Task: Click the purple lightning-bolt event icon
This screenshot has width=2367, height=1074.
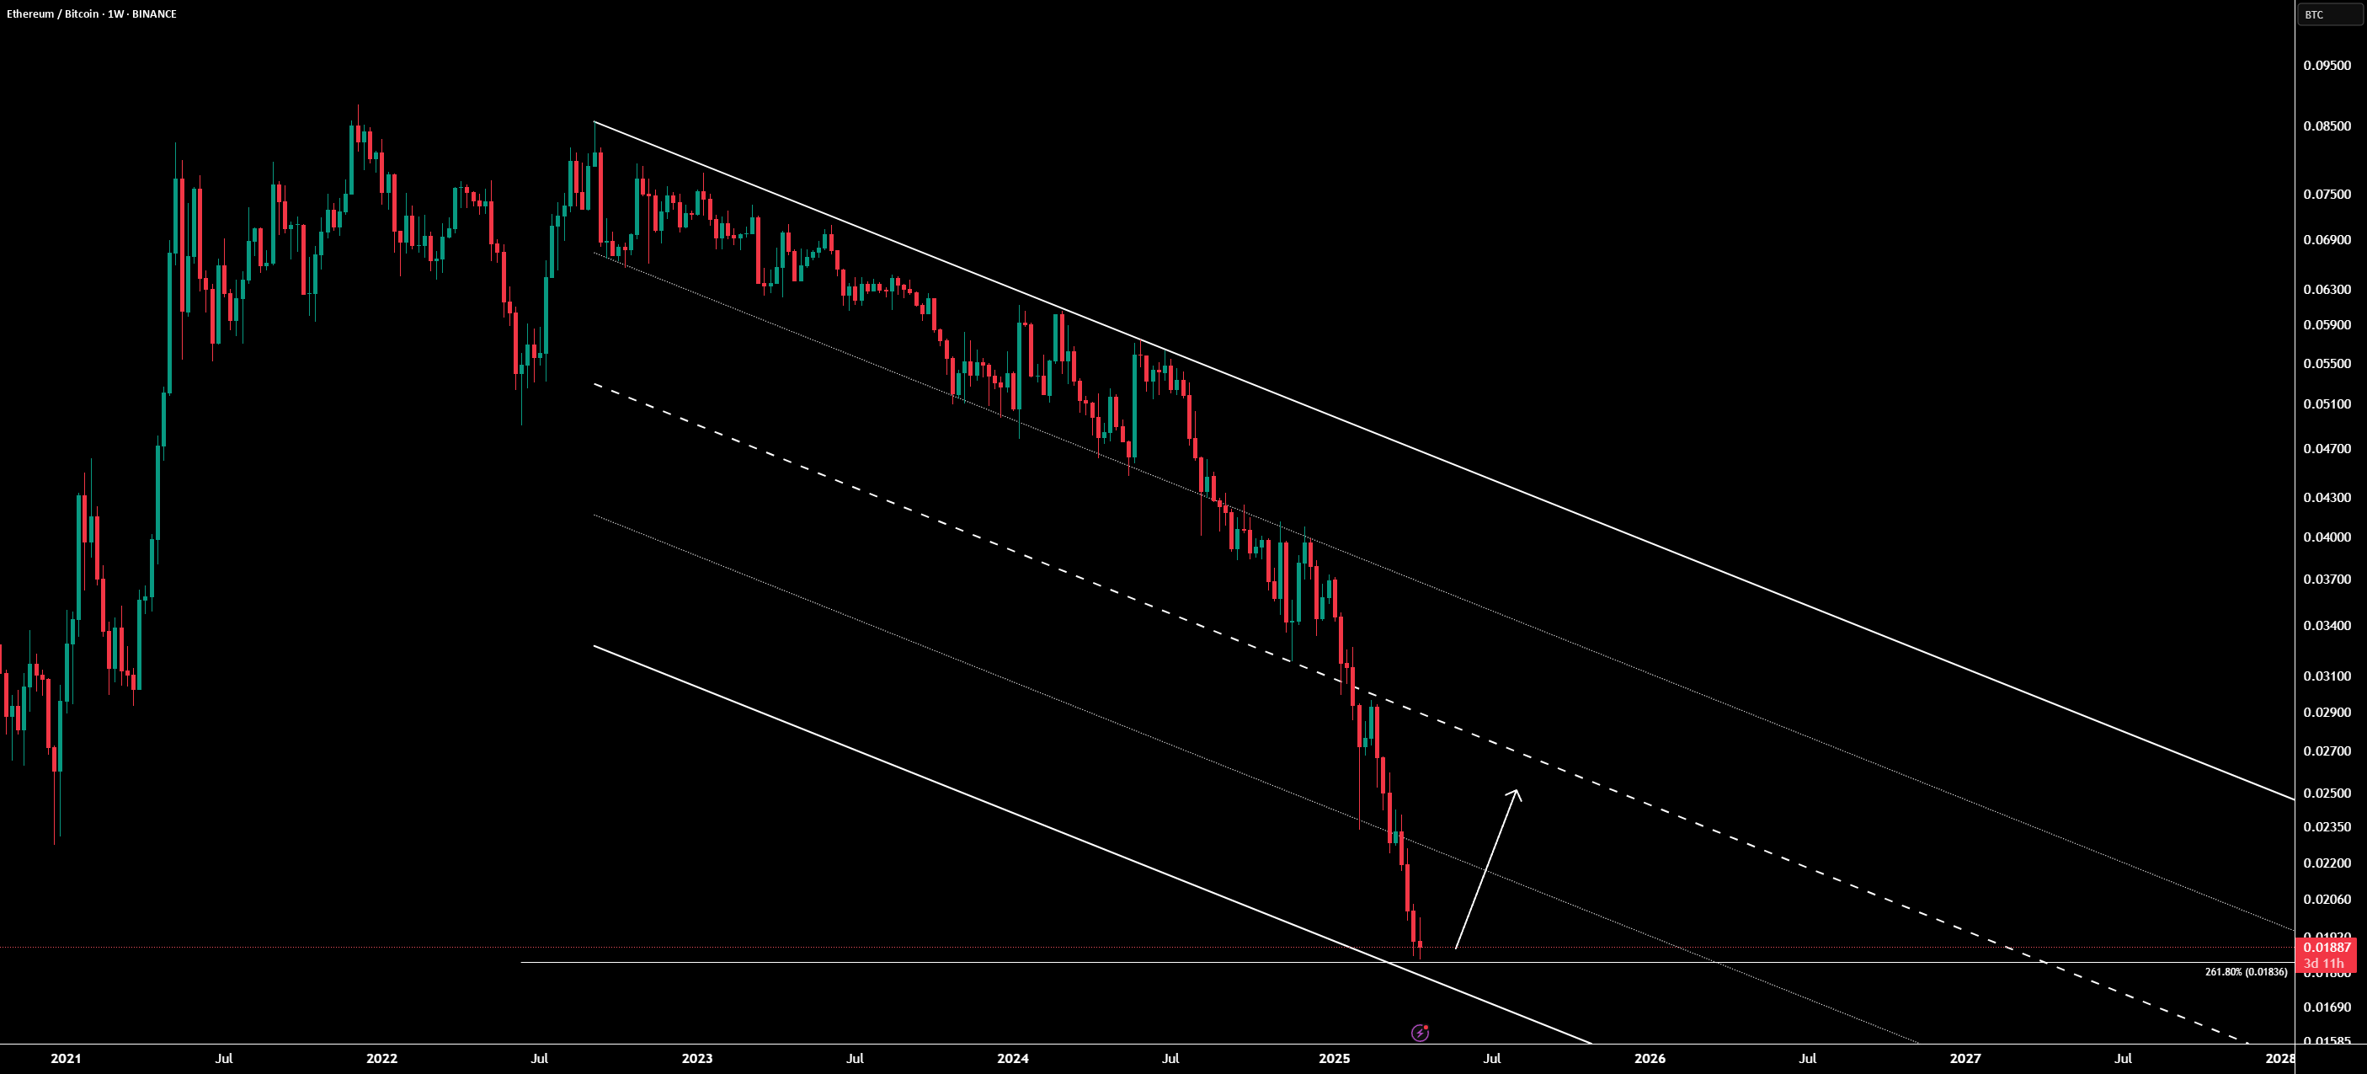Action: 1420,1033
